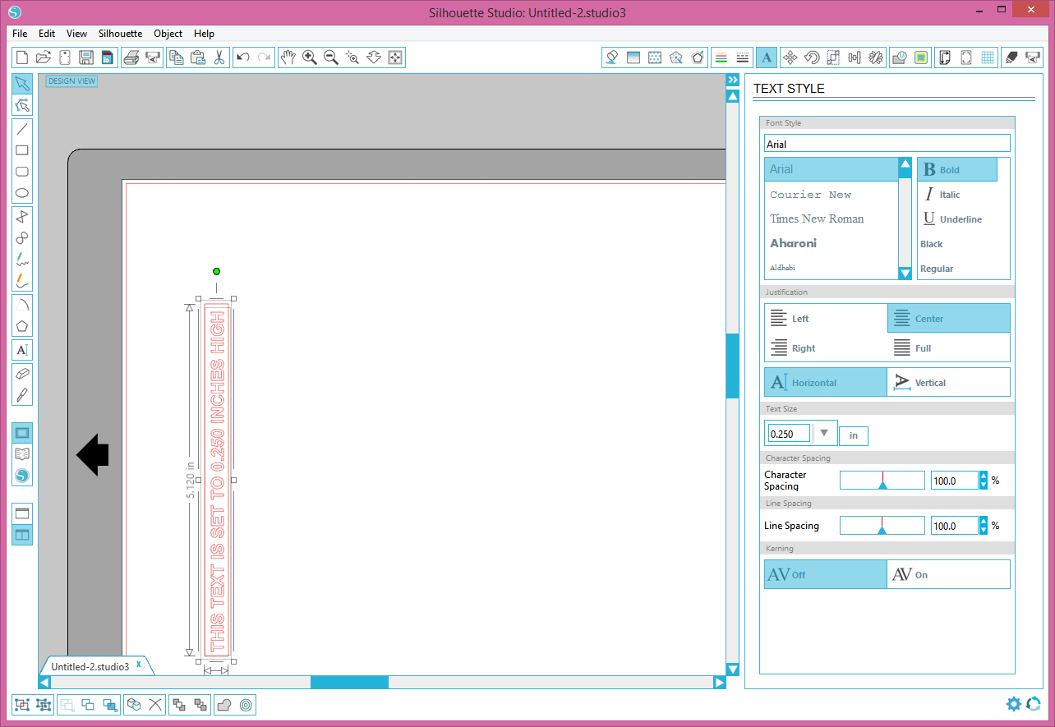
Task: Group selected shapes icon in bottom toolbar
Action: (x=22, y=705)
